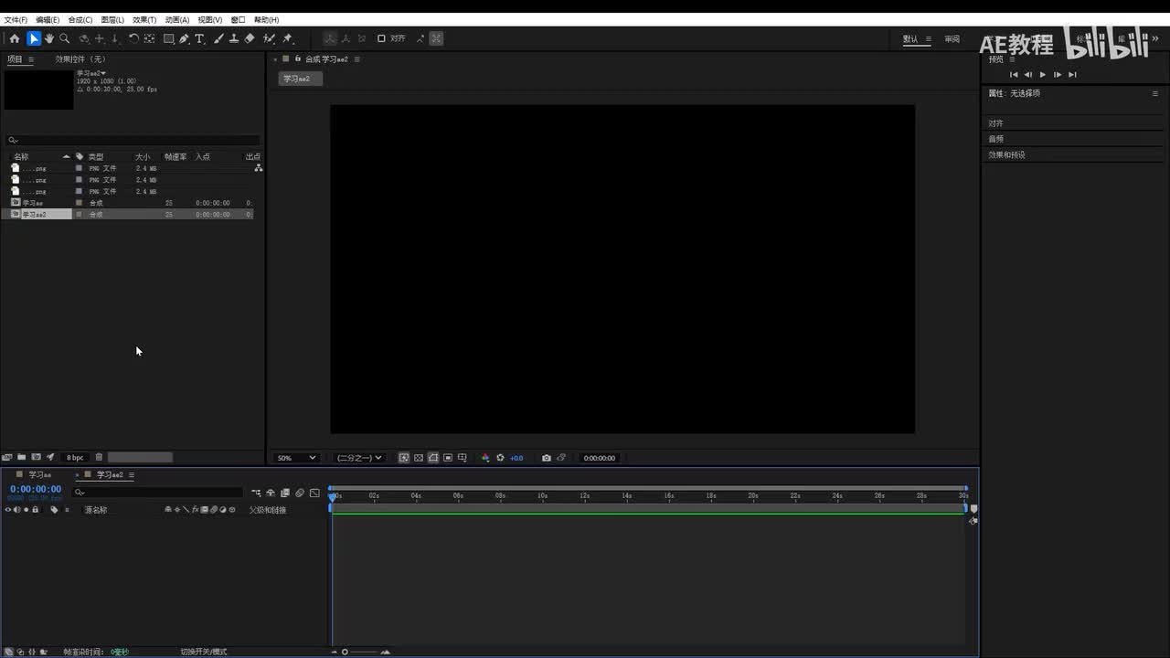Screen dimensions: 1170x658
Task: Select the Selection arrow tool
Action: pos(34,38)
